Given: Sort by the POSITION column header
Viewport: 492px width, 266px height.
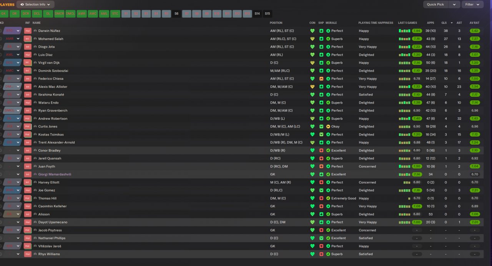Looking at the screenshot, I should (x=276, y=23).
